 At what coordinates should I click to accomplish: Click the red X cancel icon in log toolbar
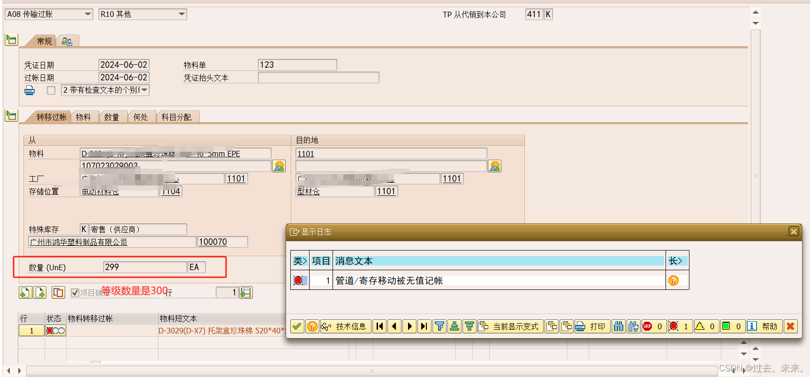pos(790,326)
